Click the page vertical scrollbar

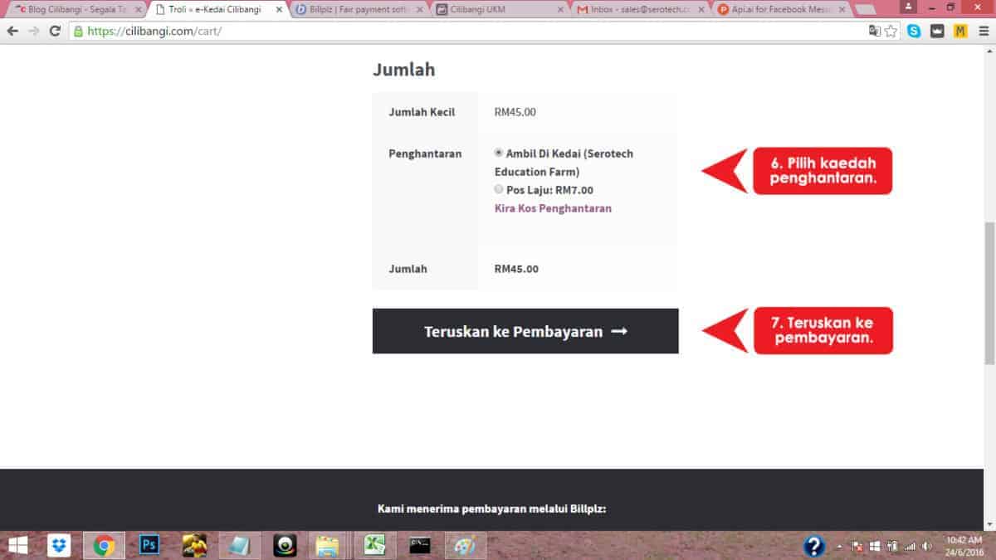point(989,290)
